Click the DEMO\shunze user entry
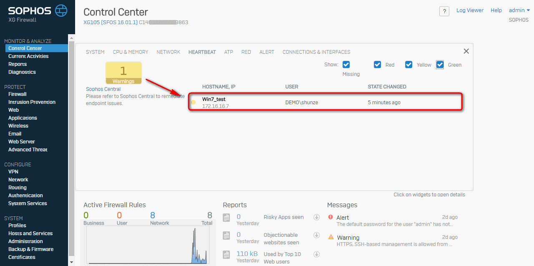This screenshot has height=266, width=534. tap(302, 103)
